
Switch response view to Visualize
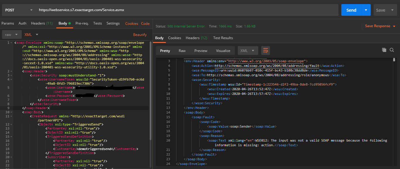(x=223, y=50)
